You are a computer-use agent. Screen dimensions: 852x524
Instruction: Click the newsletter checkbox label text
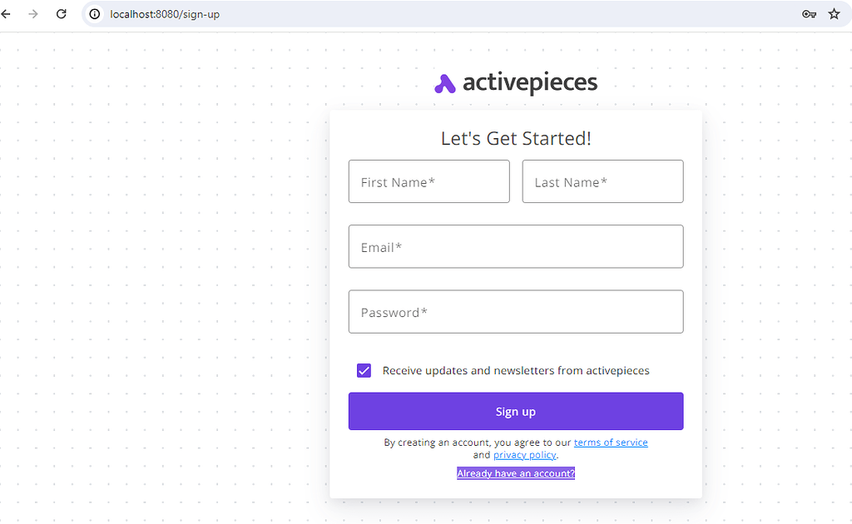[x=515, y=370]
